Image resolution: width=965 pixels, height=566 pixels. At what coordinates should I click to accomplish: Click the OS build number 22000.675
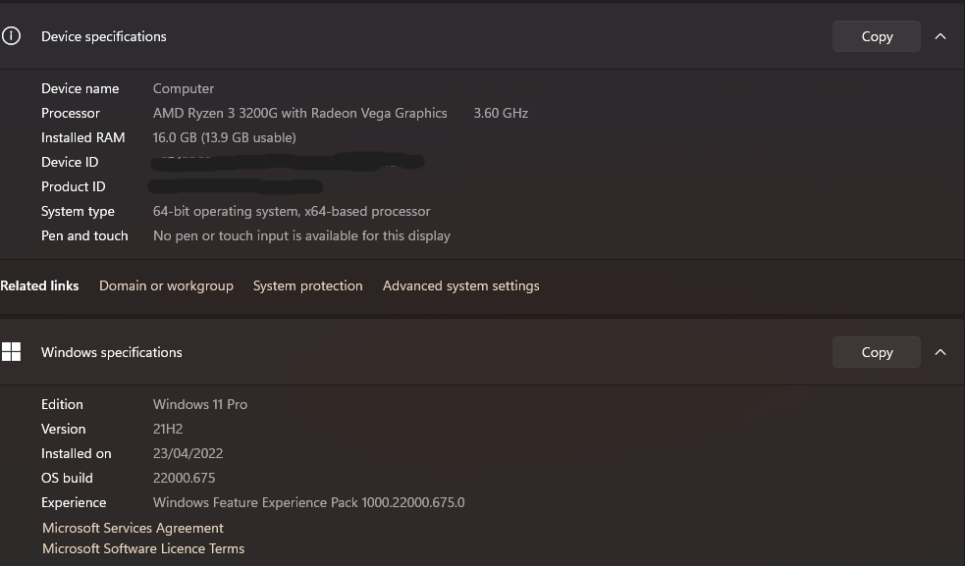(184, 478)
